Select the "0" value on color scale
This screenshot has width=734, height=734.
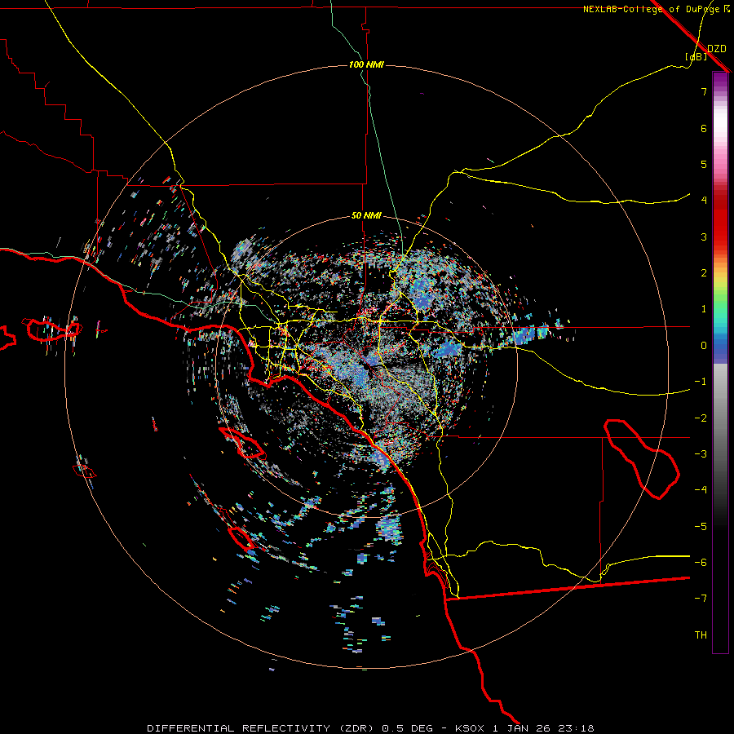click(704, 346)
